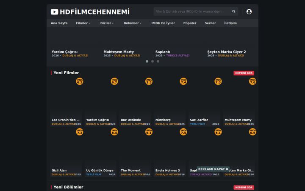305x191 pixels.
Task: Click IMDb 7.4 badge on Nürnberg
Action: [183, 81]
